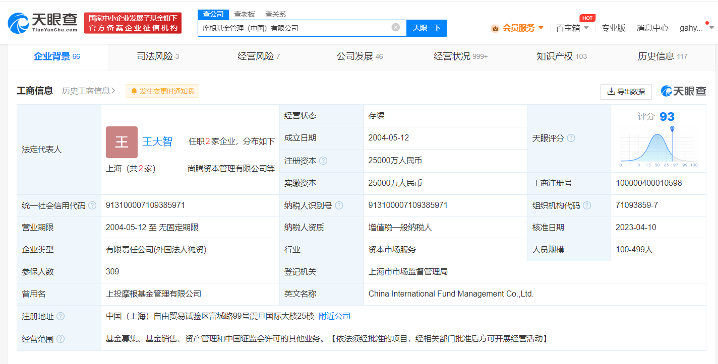Select the 企业类型 value 有限责任公司(外国法人独资)

point(156,250)
